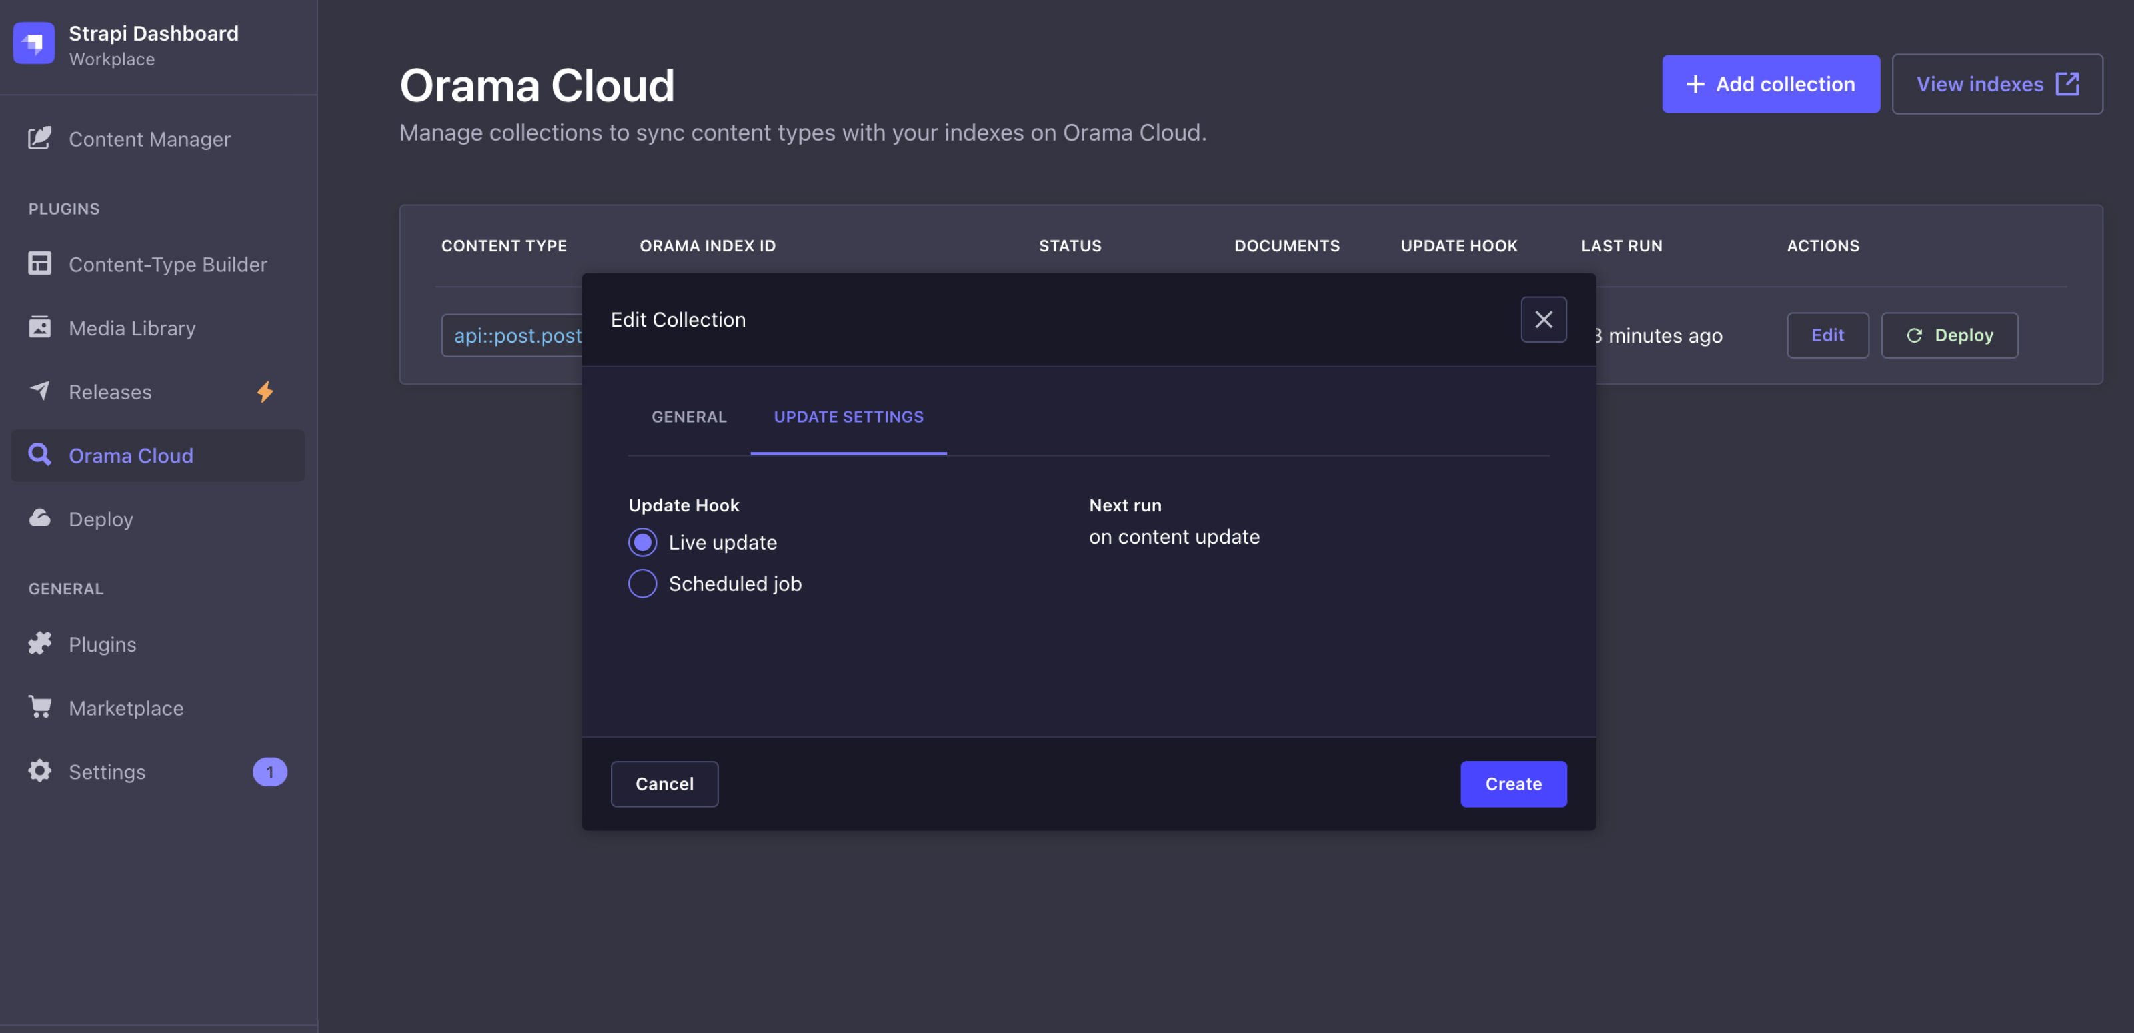Click the Update Hook field label
The image size is (2134, 1033).
[x=684, y=505]
